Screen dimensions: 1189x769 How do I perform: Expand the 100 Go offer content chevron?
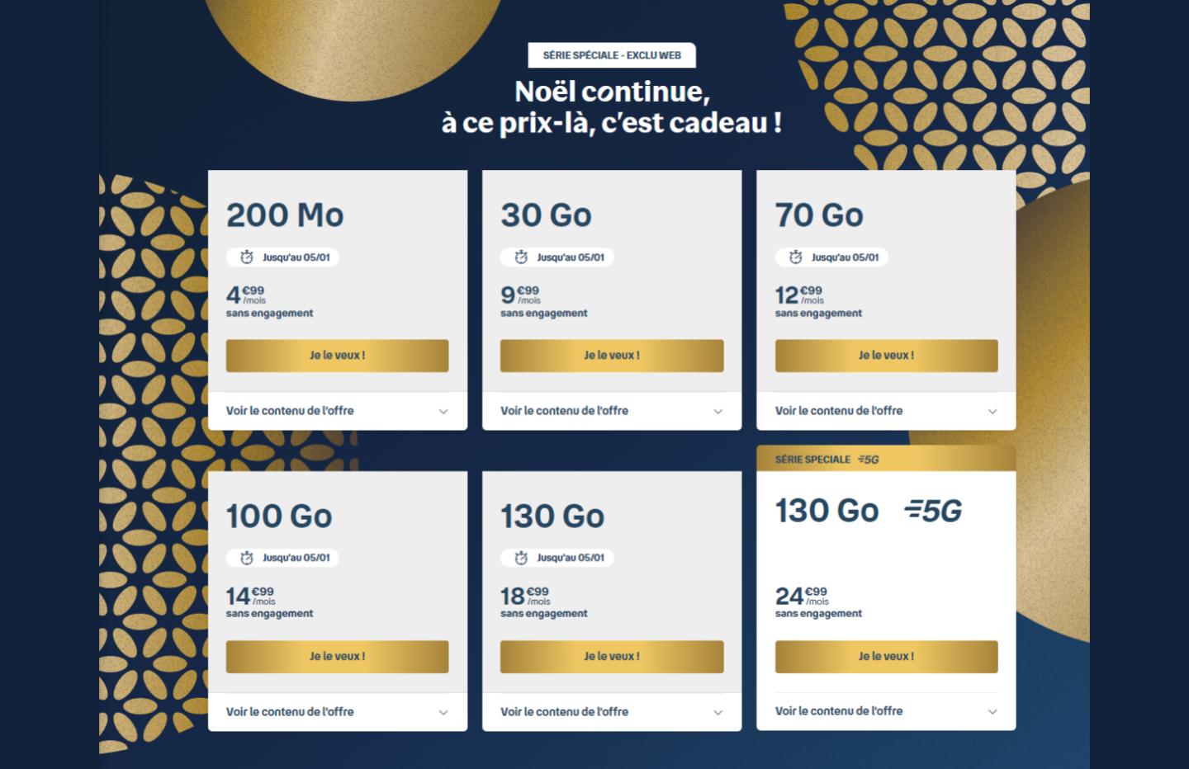point(443,712)
